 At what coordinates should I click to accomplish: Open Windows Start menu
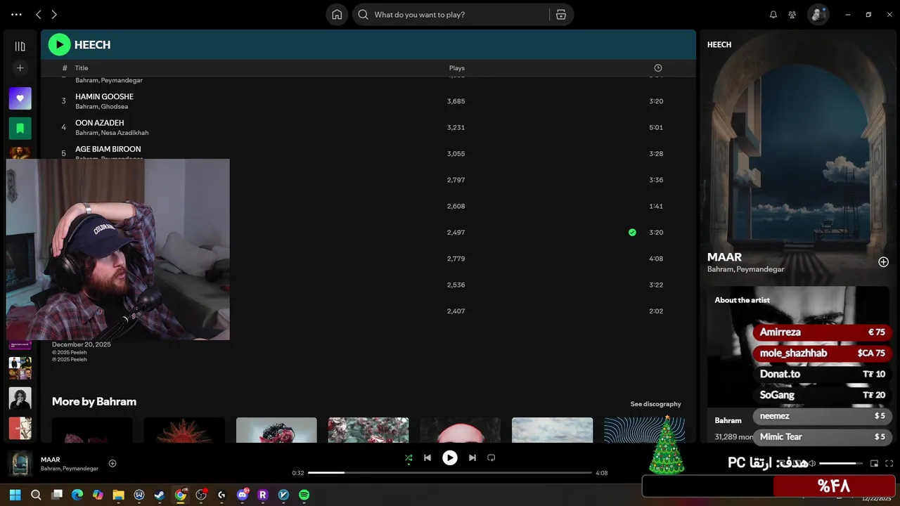(x=15, y=495)
